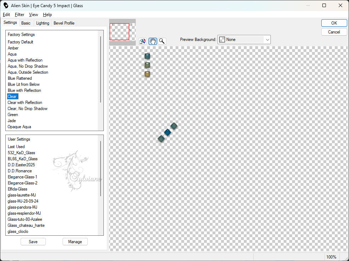Select the Aqua preset
The height and width of the screenshot is (261, 349).
click(12, 54)
